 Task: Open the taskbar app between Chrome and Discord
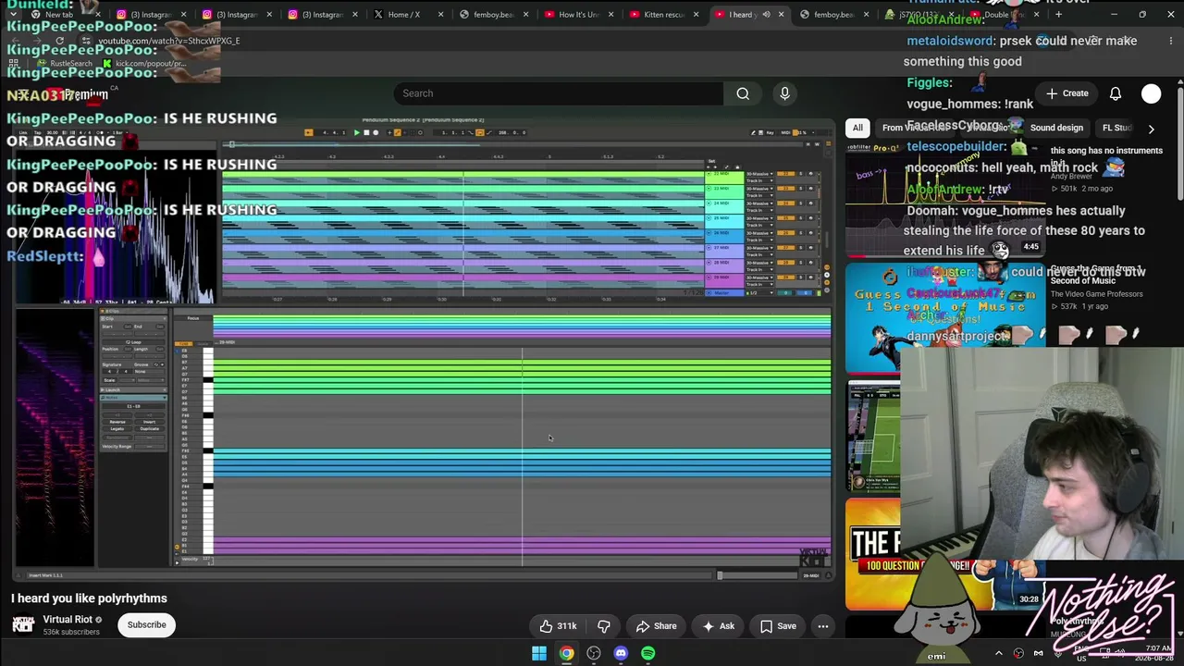point(594,654)
